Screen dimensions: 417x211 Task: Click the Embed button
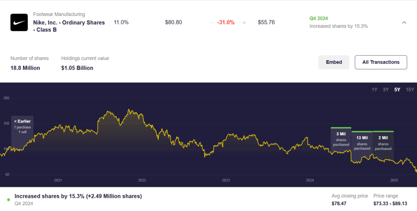[334, 62]
